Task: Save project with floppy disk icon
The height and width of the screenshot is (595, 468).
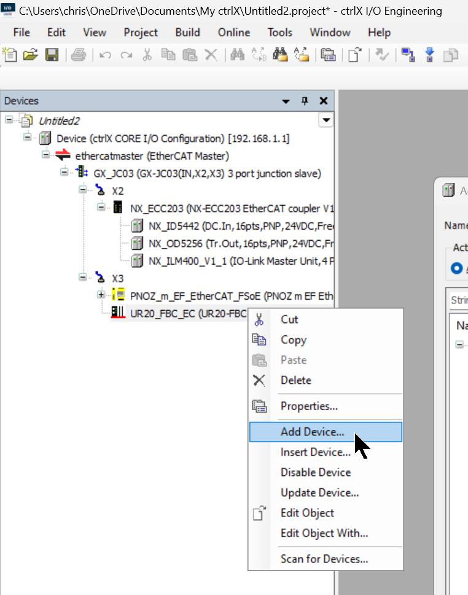Action: point(52,55)
